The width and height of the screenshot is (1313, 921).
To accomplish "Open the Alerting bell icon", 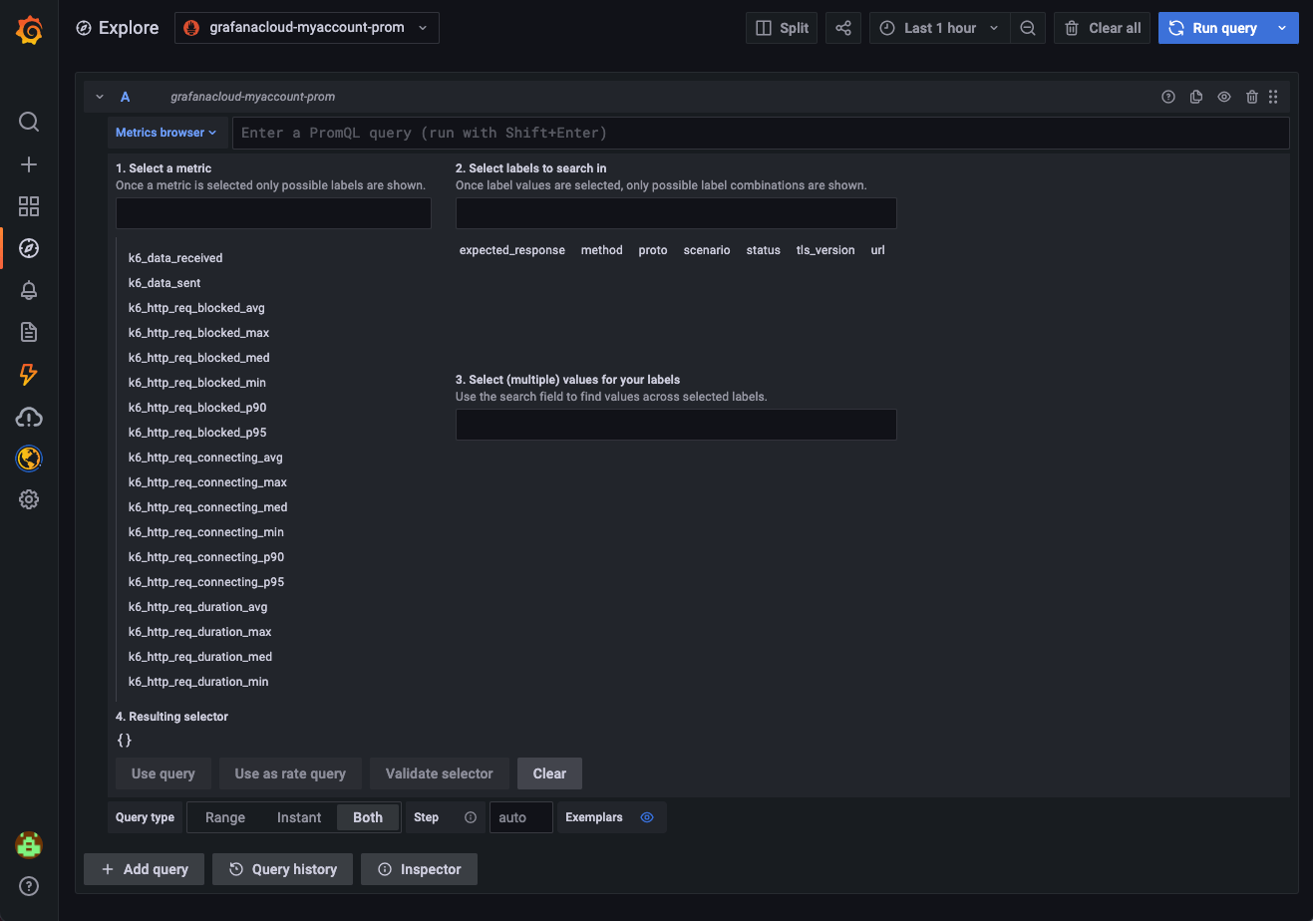I will coord(28,290).
